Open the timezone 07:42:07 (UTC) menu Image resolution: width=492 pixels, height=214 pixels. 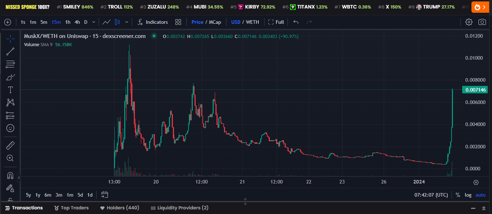(431, 195)
